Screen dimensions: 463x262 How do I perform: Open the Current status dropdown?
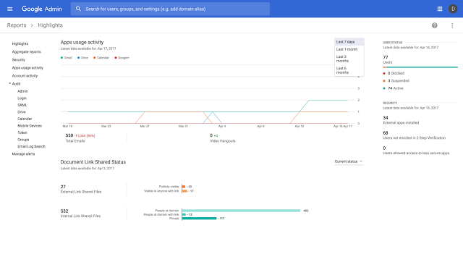click(x=349, y=161)
